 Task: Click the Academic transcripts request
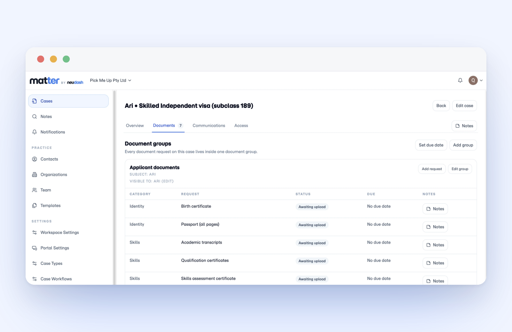[202, 242]
